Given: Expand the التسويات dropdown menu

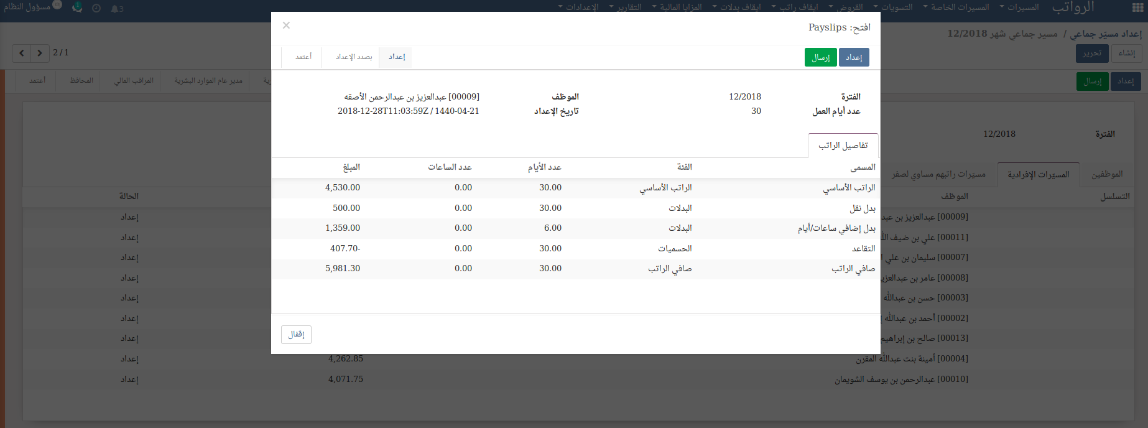Looking at the screenshot, I should (893, 7).
